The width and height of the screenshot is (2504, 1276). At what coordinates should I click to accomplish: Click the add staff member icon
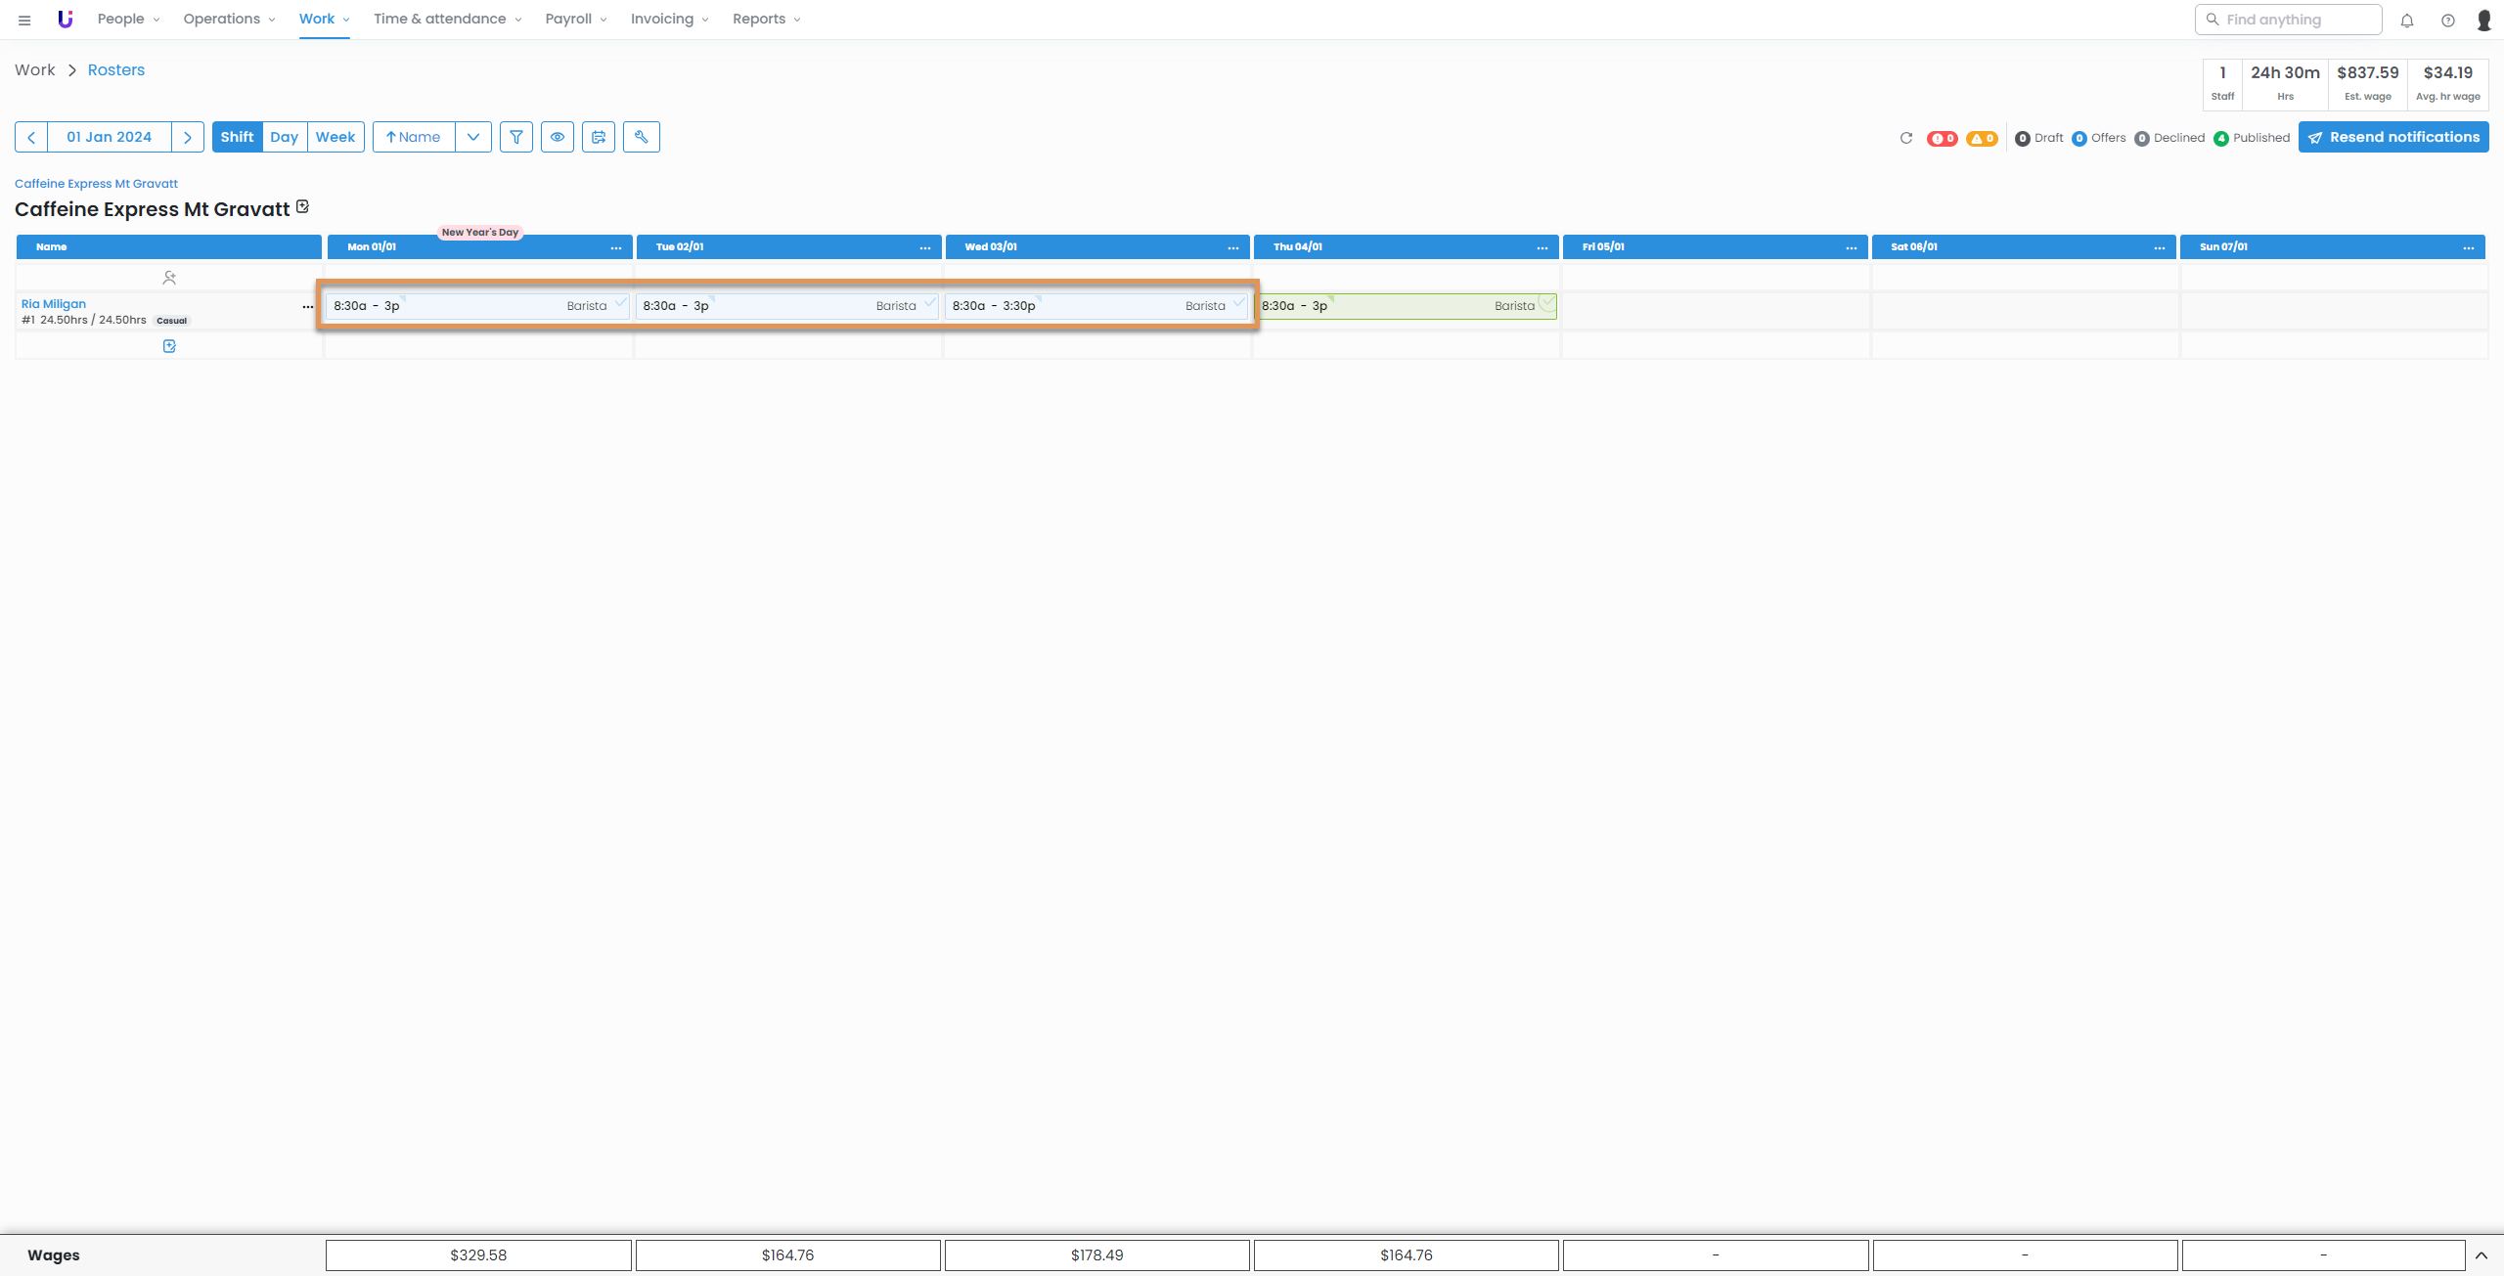point(169,278)
